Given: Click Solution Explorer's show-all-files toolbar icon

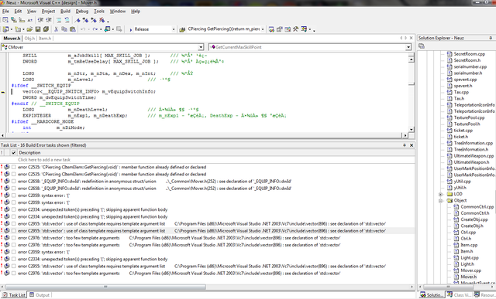Looking at the screenshot, I should click(422, 46).
